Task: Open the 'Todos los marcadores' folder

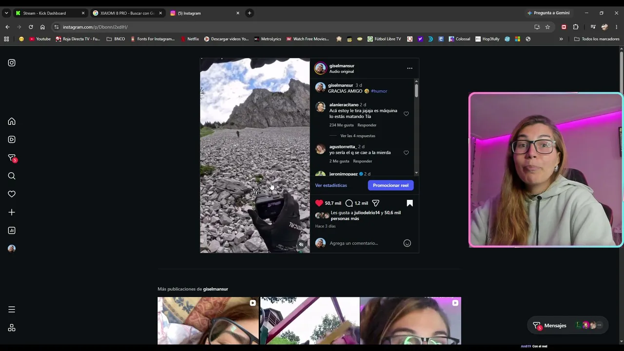Action: pyautogui.click(x=597, y=39)
